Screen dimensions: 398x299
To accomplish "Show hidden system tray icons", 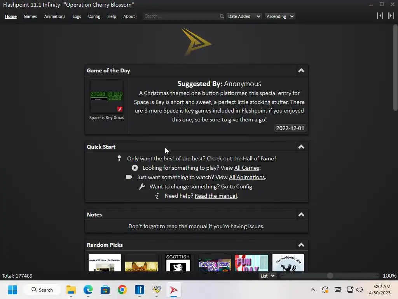I will pos(313,290).
